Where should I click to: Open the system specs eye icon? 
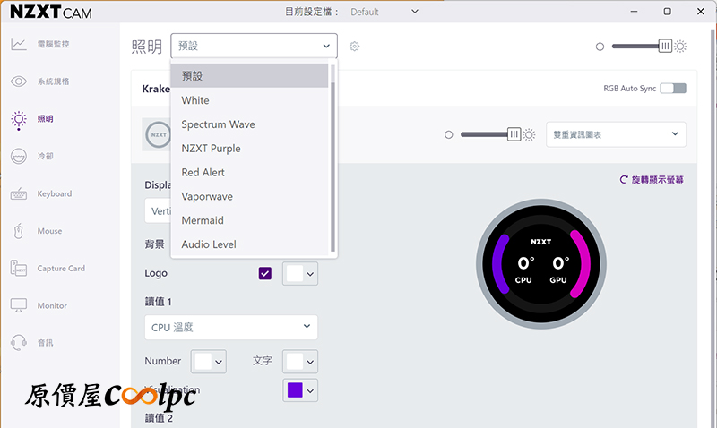[19, 81]
